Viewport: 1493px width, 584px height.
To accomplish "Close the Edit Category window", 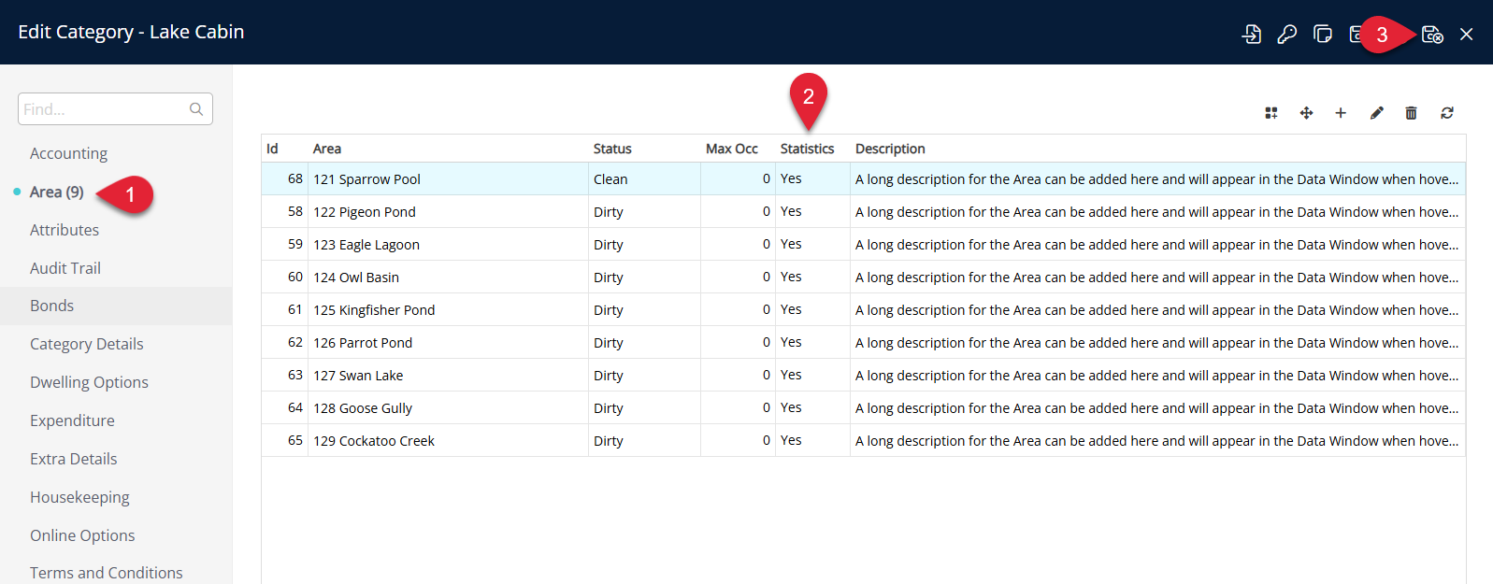I will point(1467,35).
